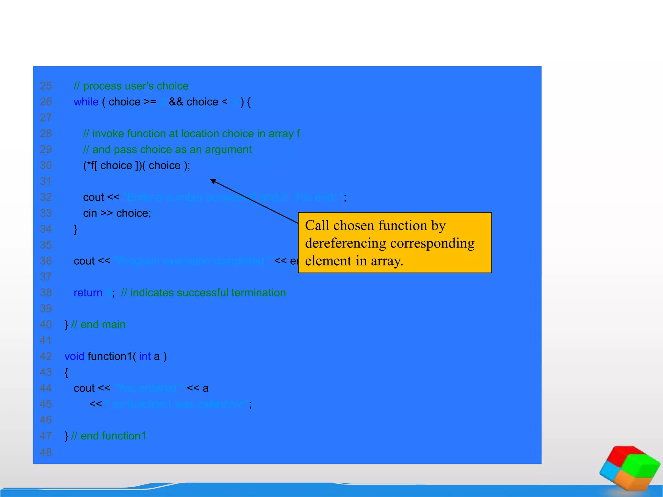This screenshot has height=497, width=663.
Task: Click 'void function1( int a )' declaration
Action: tap(116, 356)
